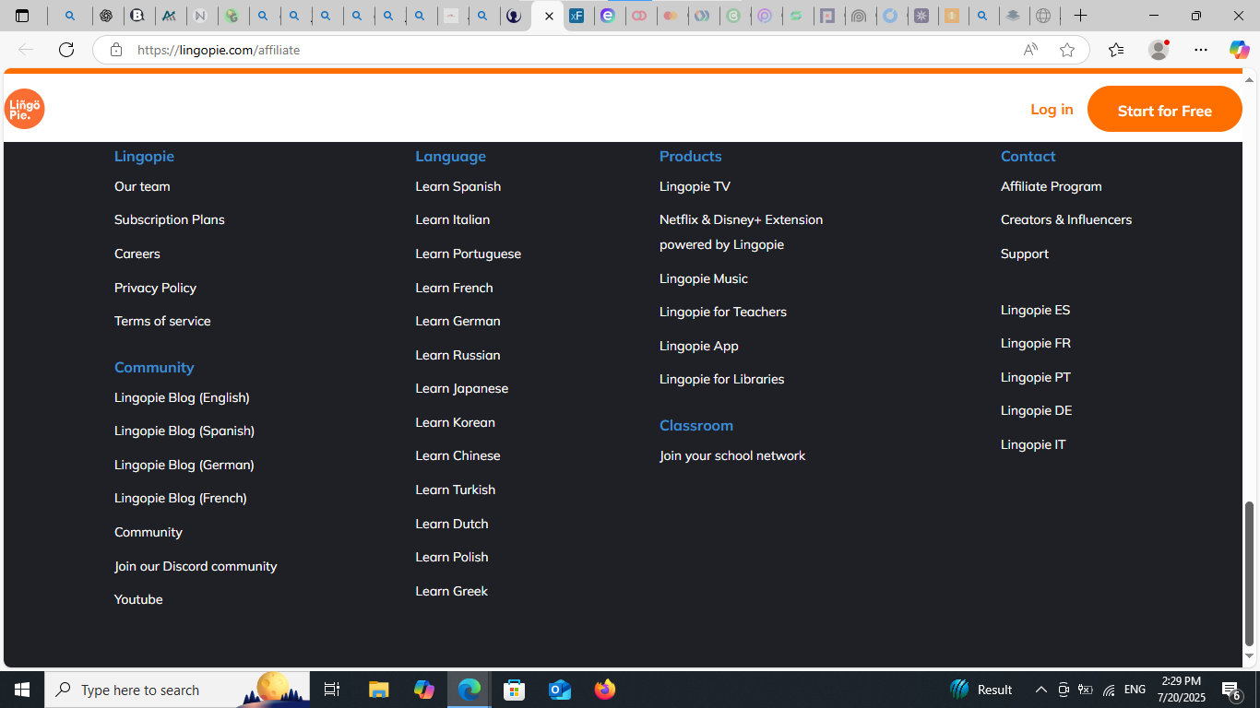Switch to the globe icon tab
The image size is (1260, 708).
[x=1043, y=16]
